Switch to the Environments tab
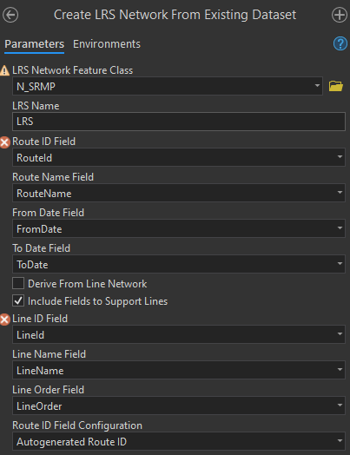The width and height of the screenshot is (350, 455). click(107, 44)
